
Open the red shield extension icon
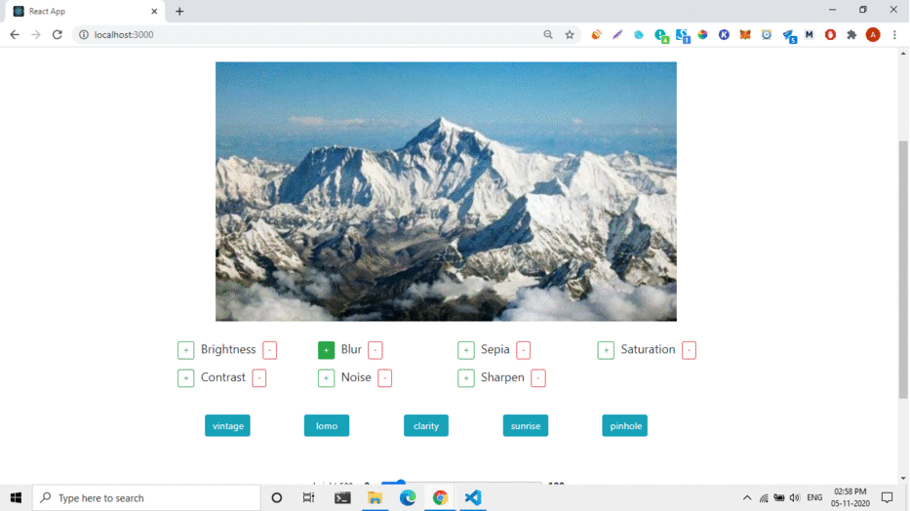(830, 35)
